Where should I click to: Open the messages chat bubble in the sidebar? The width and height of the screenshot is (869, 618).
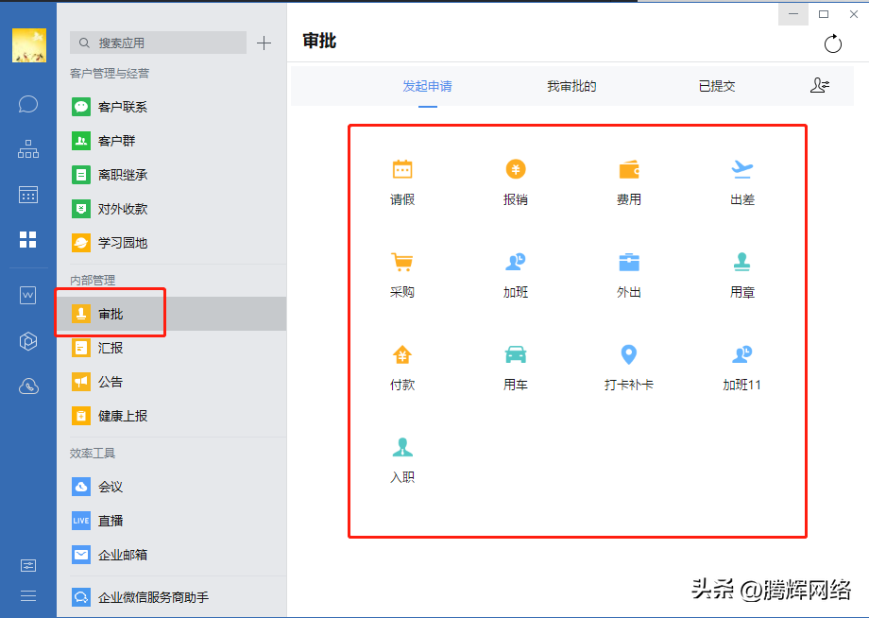point(28,104)
